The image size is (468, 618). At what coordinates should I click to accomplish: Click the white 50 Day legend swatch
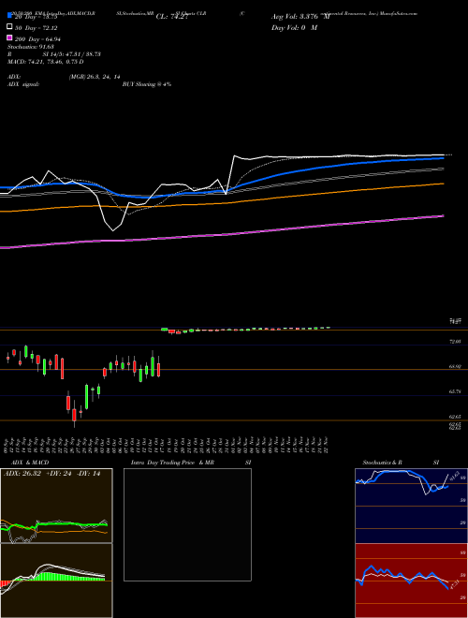tap(9, 27)
